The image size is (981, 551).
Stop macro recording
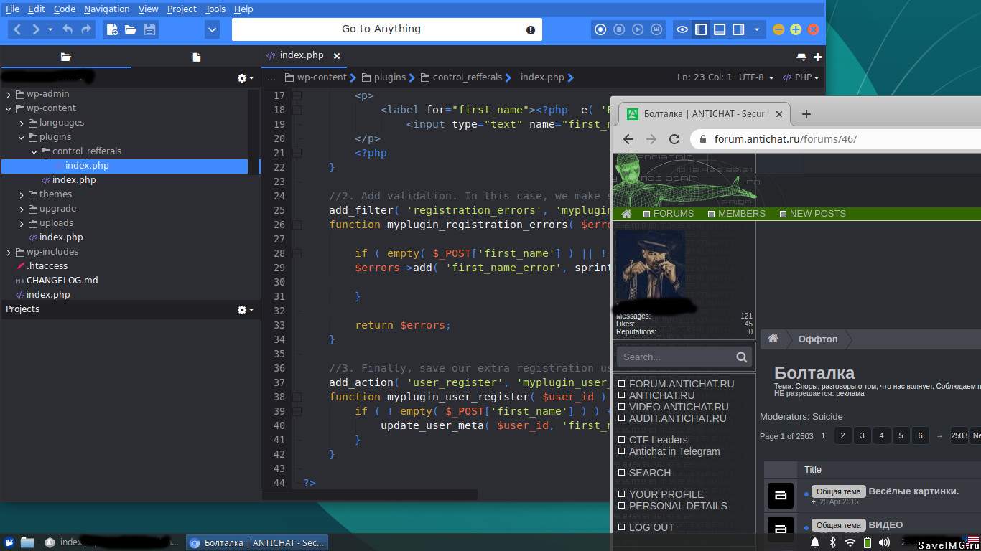(x=619, y=29)
